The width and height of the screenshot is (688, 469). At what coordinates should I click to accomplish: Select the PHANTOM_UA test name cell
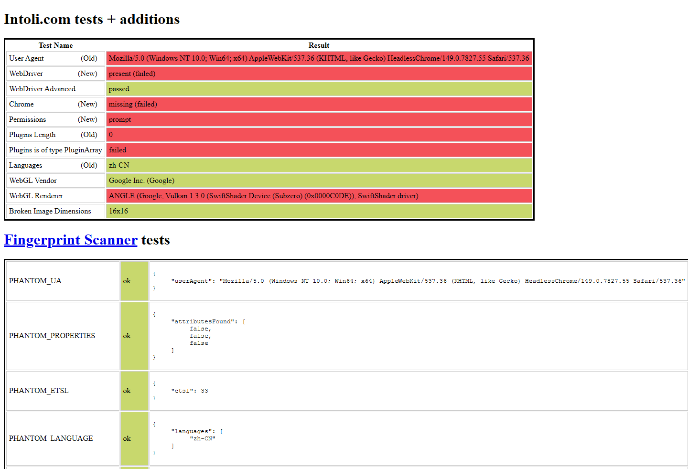coord(63,281)
